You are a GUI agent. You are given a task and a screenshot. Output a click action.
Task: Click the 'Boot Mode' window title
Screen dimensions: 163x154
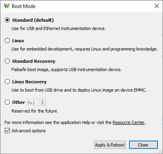point(24,6)
